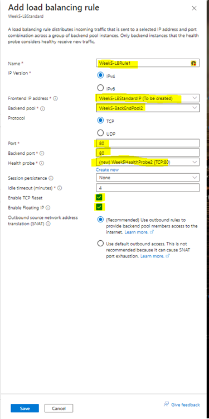The width and height of the screenshot is (209, 419).
Task: Select the UDP protocol option
Action: click(x=100, y=133)
